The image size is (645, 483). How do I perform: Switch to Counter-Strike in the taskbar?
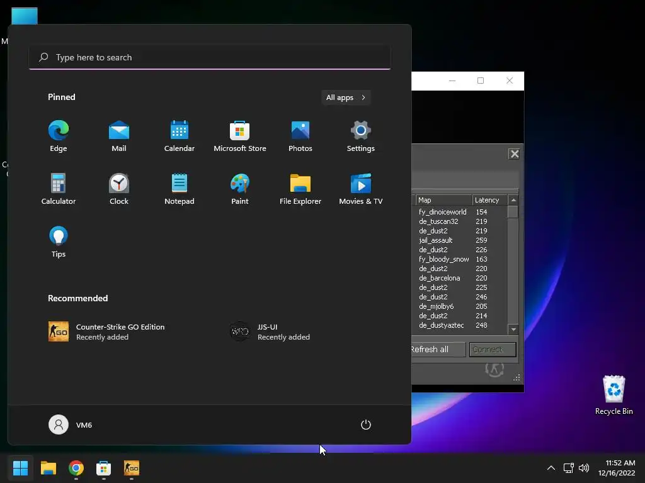click(132, 468)
